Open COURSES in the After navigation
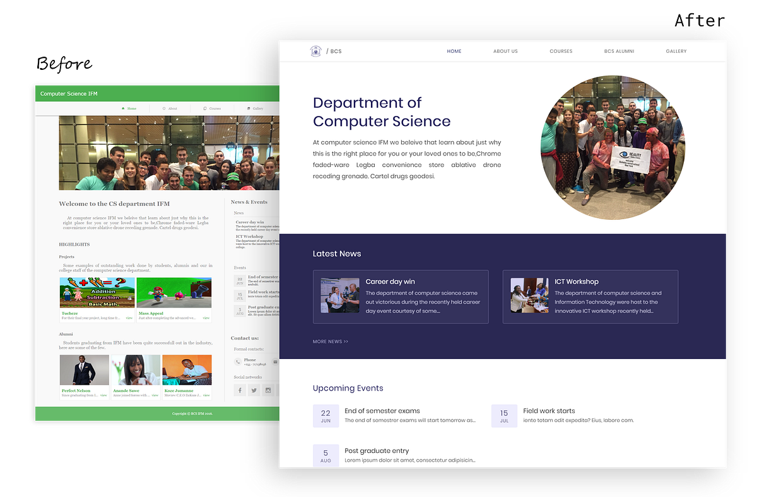The width and height of the screenshot is (757, 497). [561, 51]
